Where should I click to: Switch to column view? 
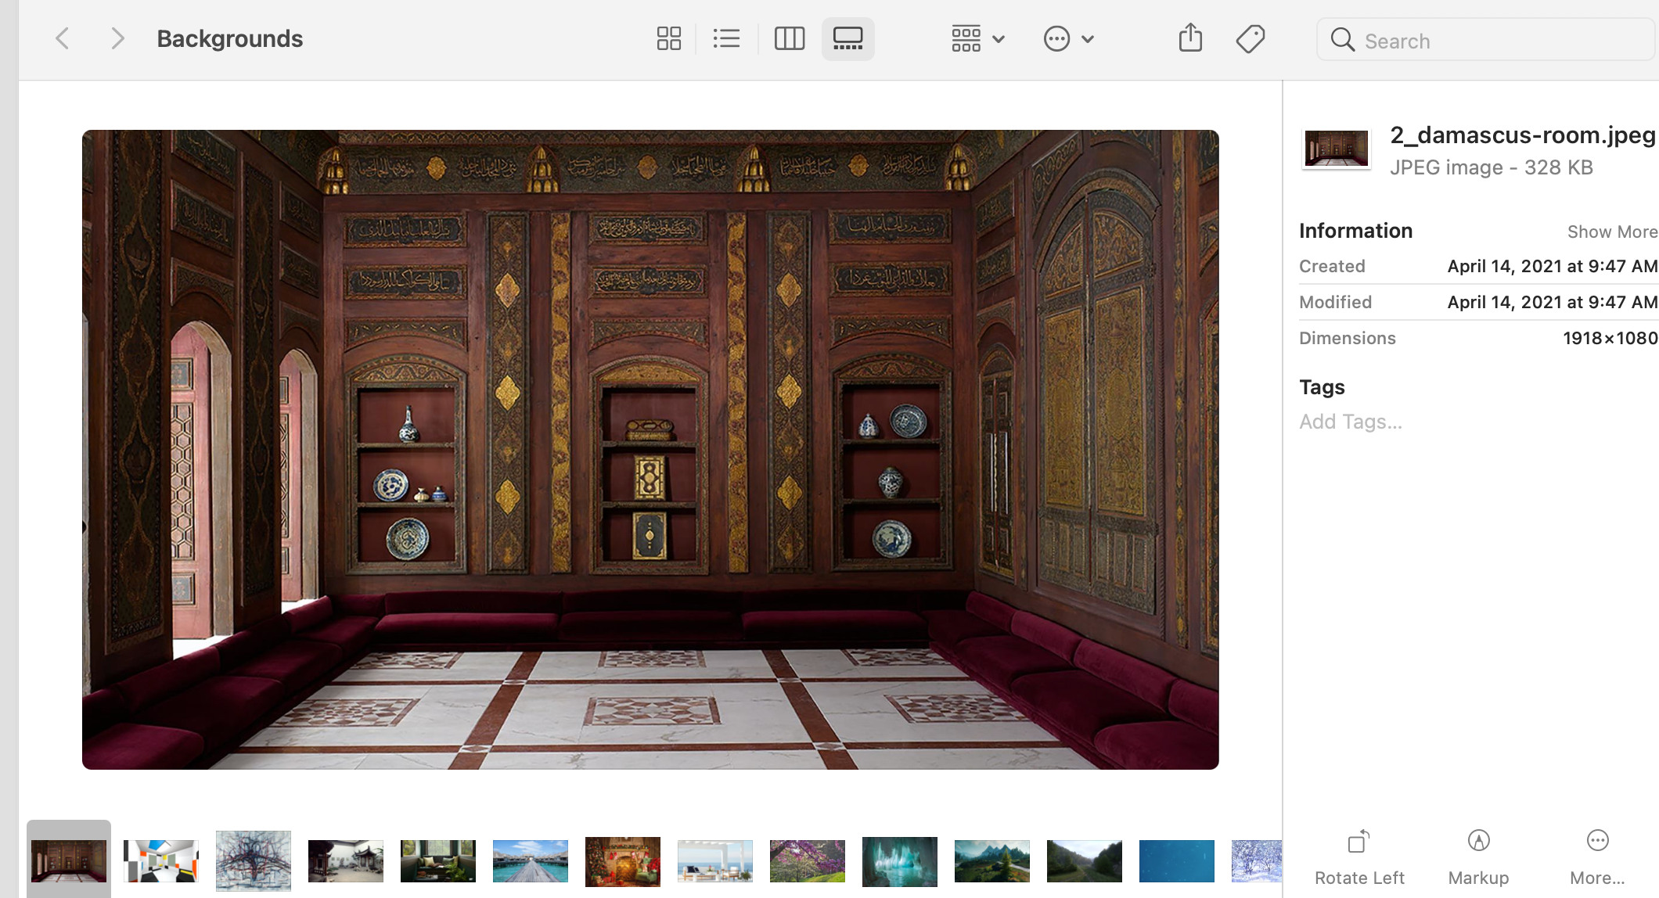(789, 38)
